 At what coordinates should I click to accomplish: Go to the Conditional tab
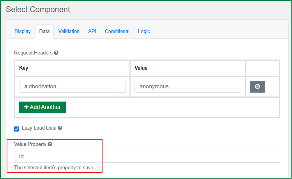(x=117, y=32)
